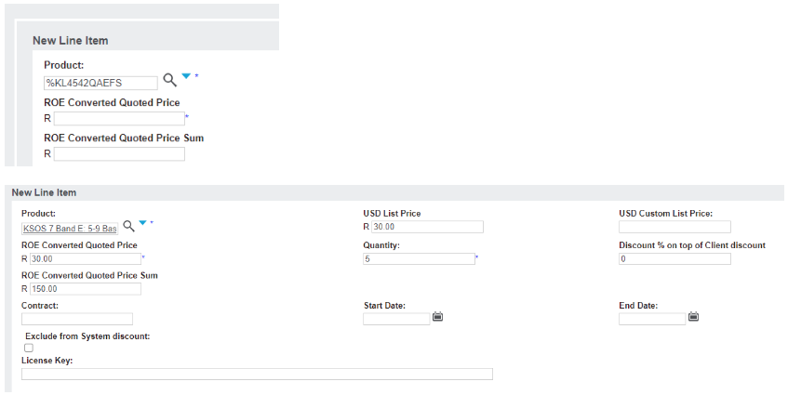Click the Discount % on top of Client discount field

(x=674, y=258)
